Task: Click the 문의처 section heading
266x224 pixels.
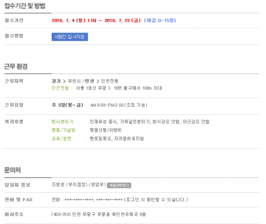Action: [13, 170]
